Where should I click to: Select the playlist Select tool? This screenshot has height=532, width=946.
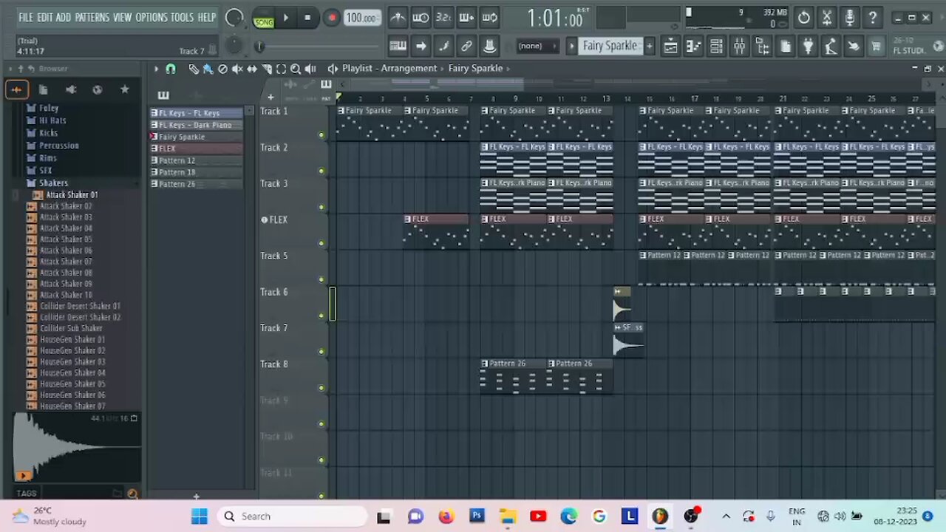281,69
